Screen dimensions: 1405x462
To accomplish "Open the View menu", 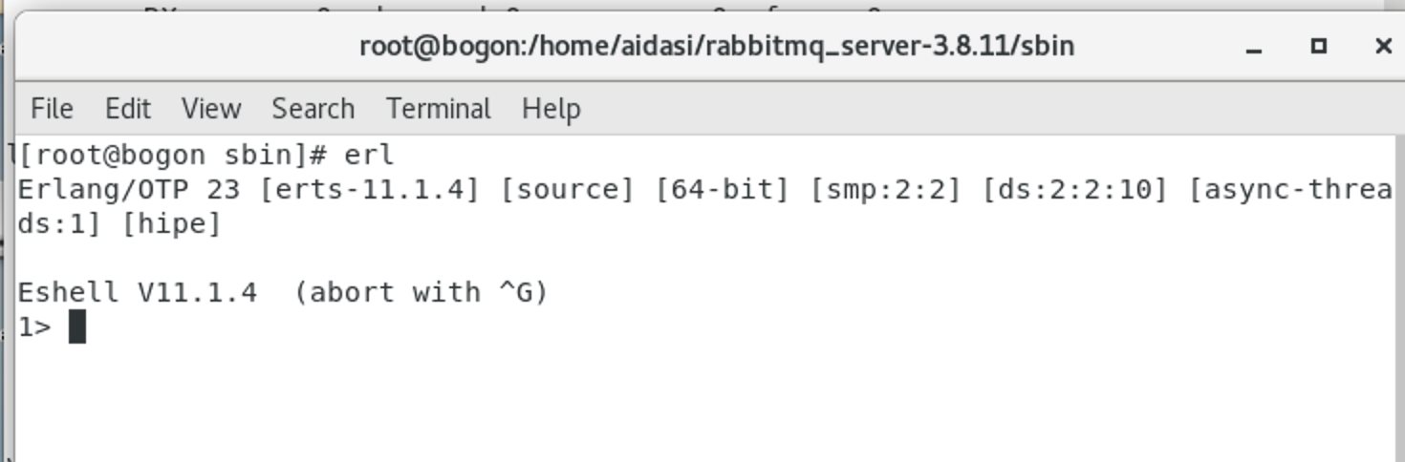I will 210,109.
